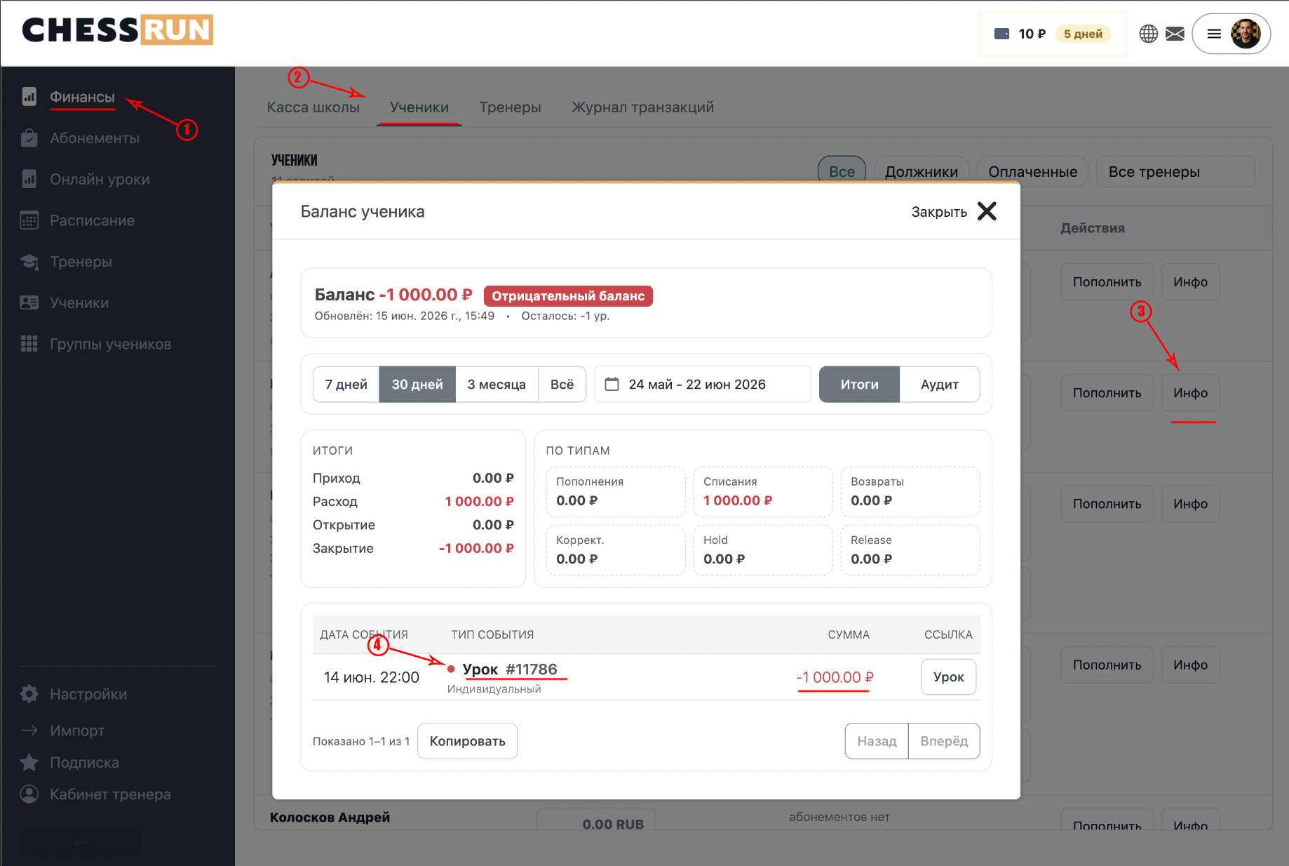Click Кабинет тренера person icon

(x=29, y=794)
